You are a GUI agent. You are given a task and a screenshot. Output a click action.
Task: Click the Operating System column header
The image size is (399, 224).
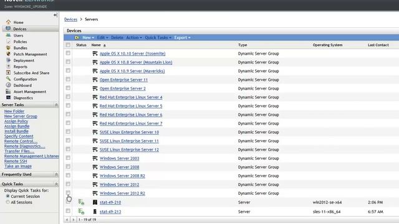[327, 45]
